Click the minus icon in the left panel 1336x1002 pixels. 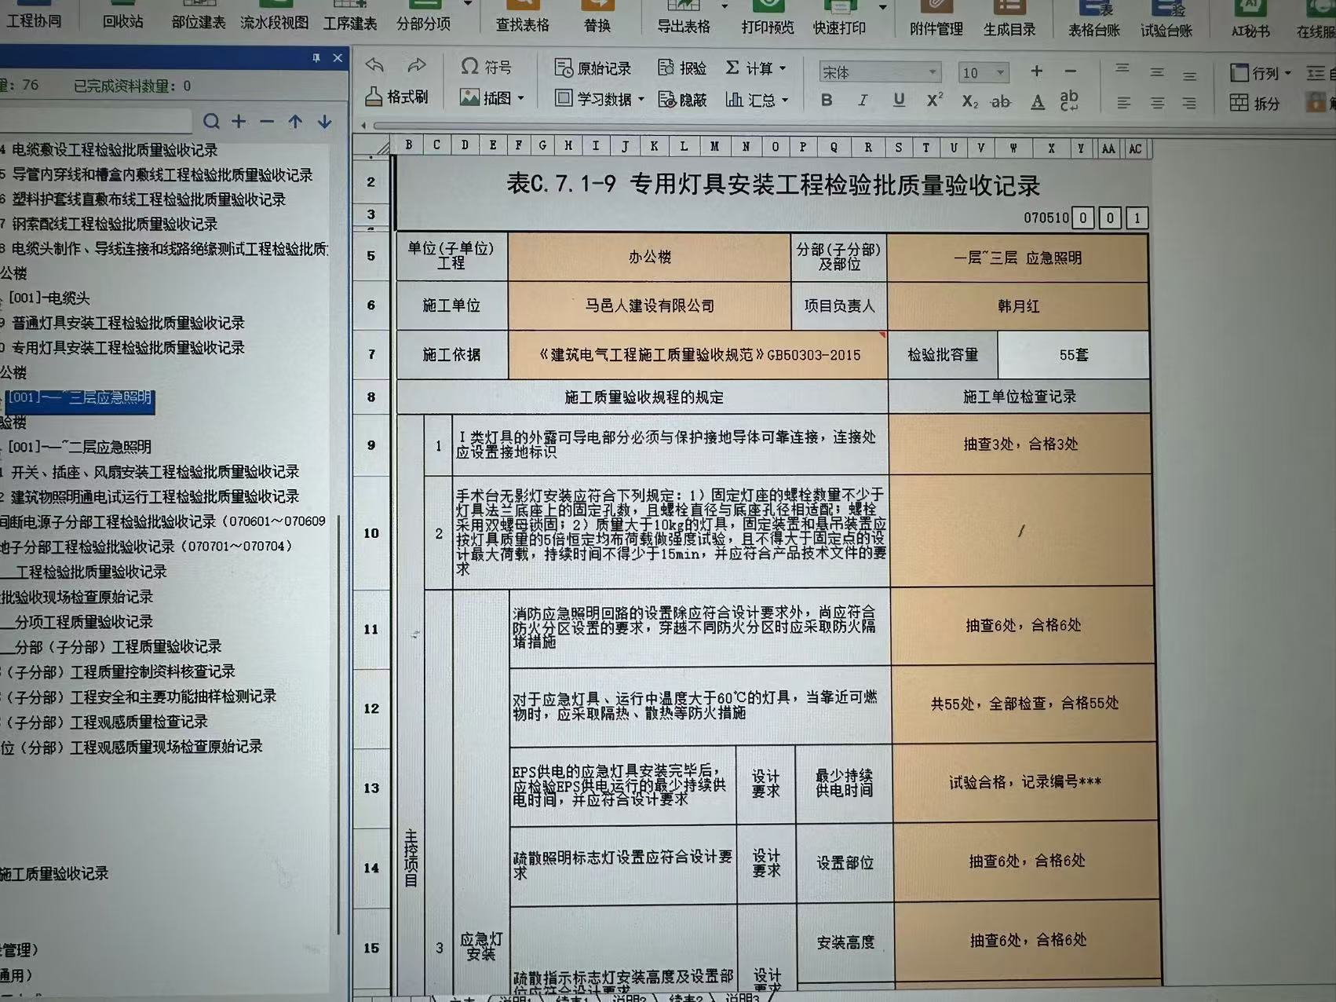[x=267, y=122]
